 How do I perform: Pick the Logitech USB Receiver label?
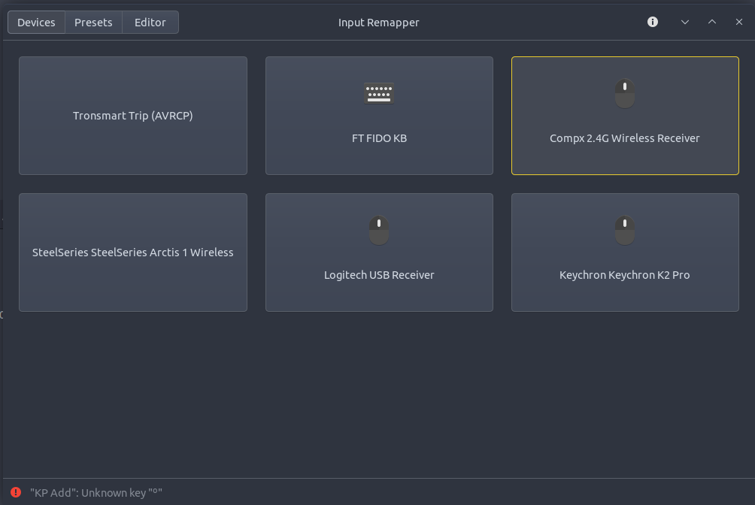click(379, 275)
